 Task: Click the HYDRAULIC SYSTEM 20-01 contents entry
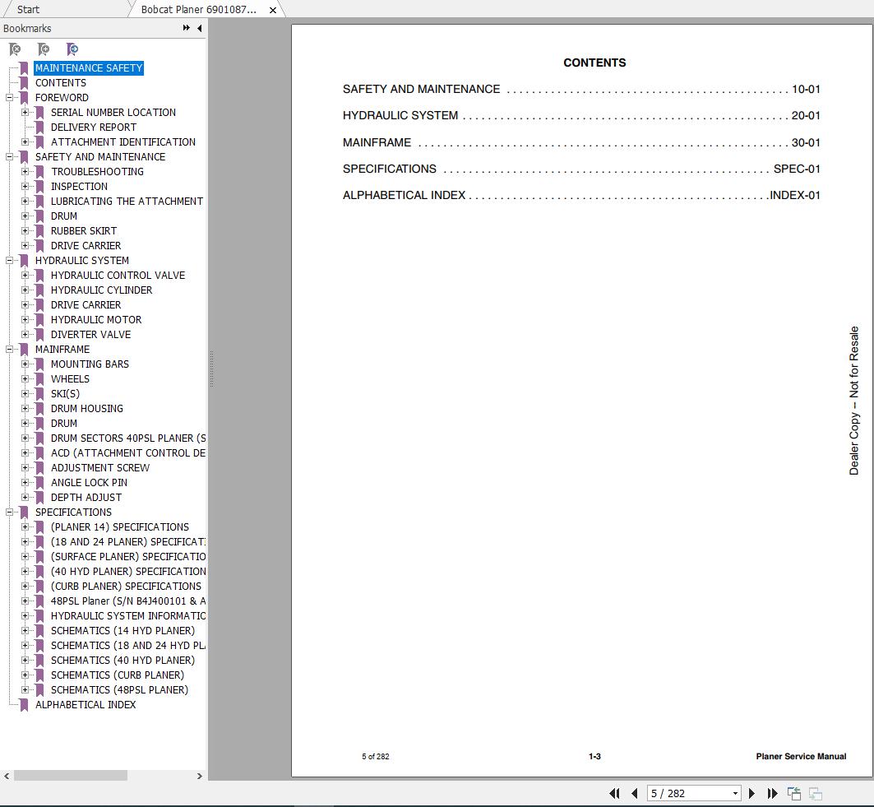(x=581, y=115)
